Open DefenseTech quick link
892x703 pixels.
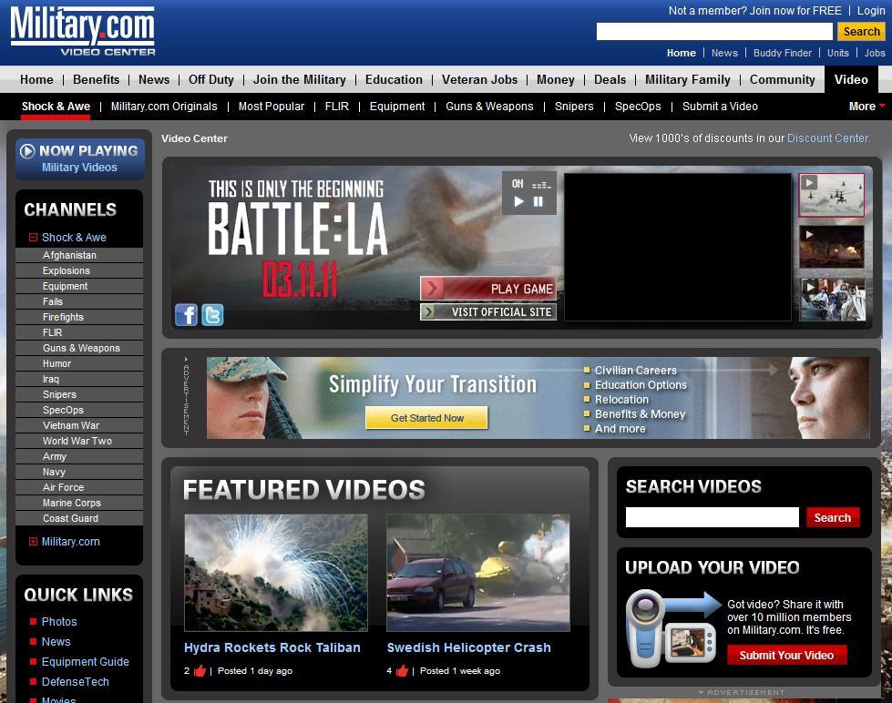pyautogui.click(x=75, y=681)
